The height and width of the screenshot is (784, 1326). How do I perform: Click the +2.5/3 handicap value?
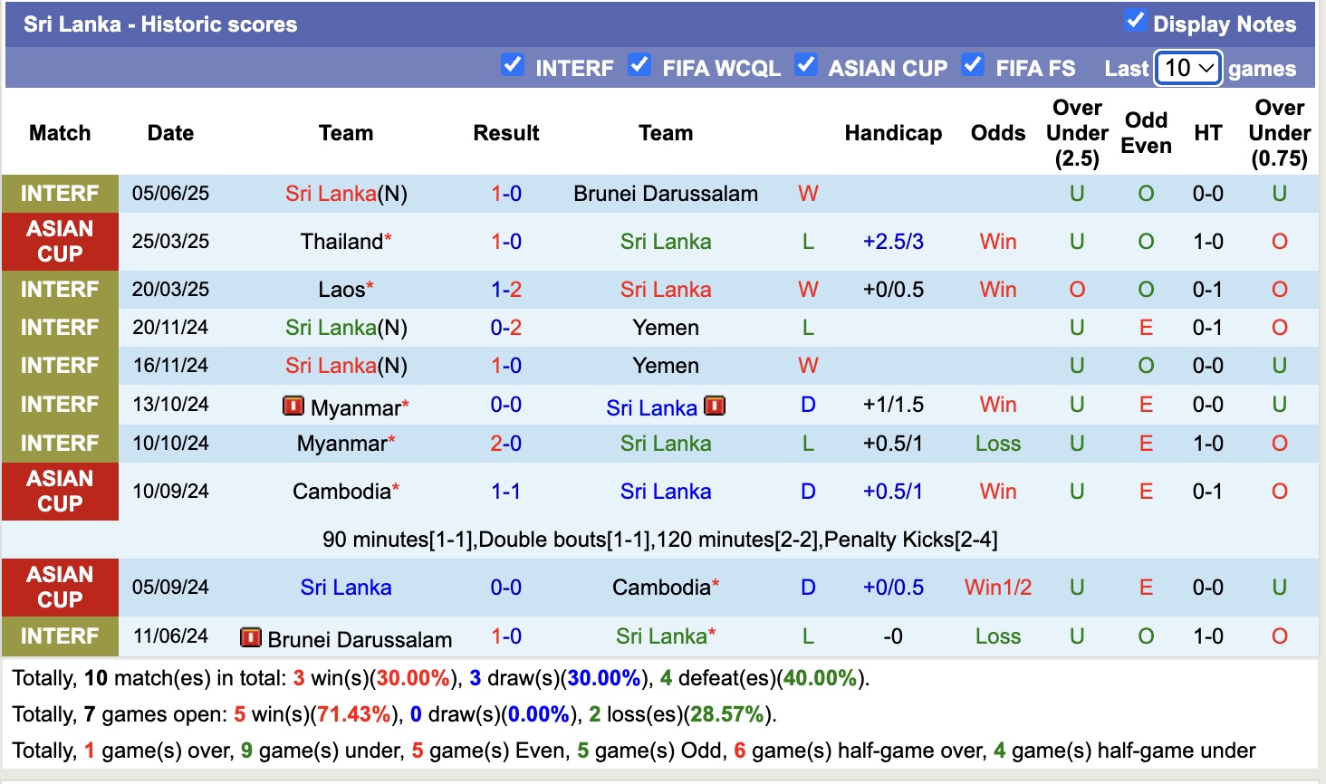tap(893, 242)
